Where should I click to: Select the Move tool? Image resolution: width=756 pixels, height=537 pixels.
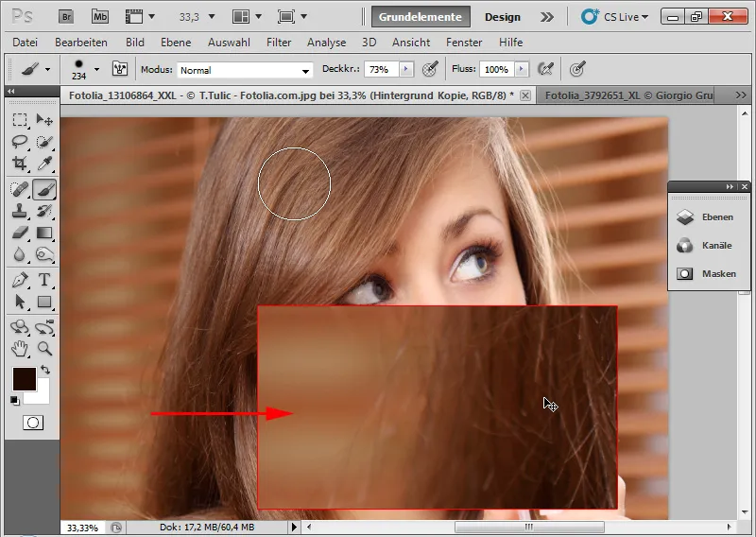pos(44,119)
